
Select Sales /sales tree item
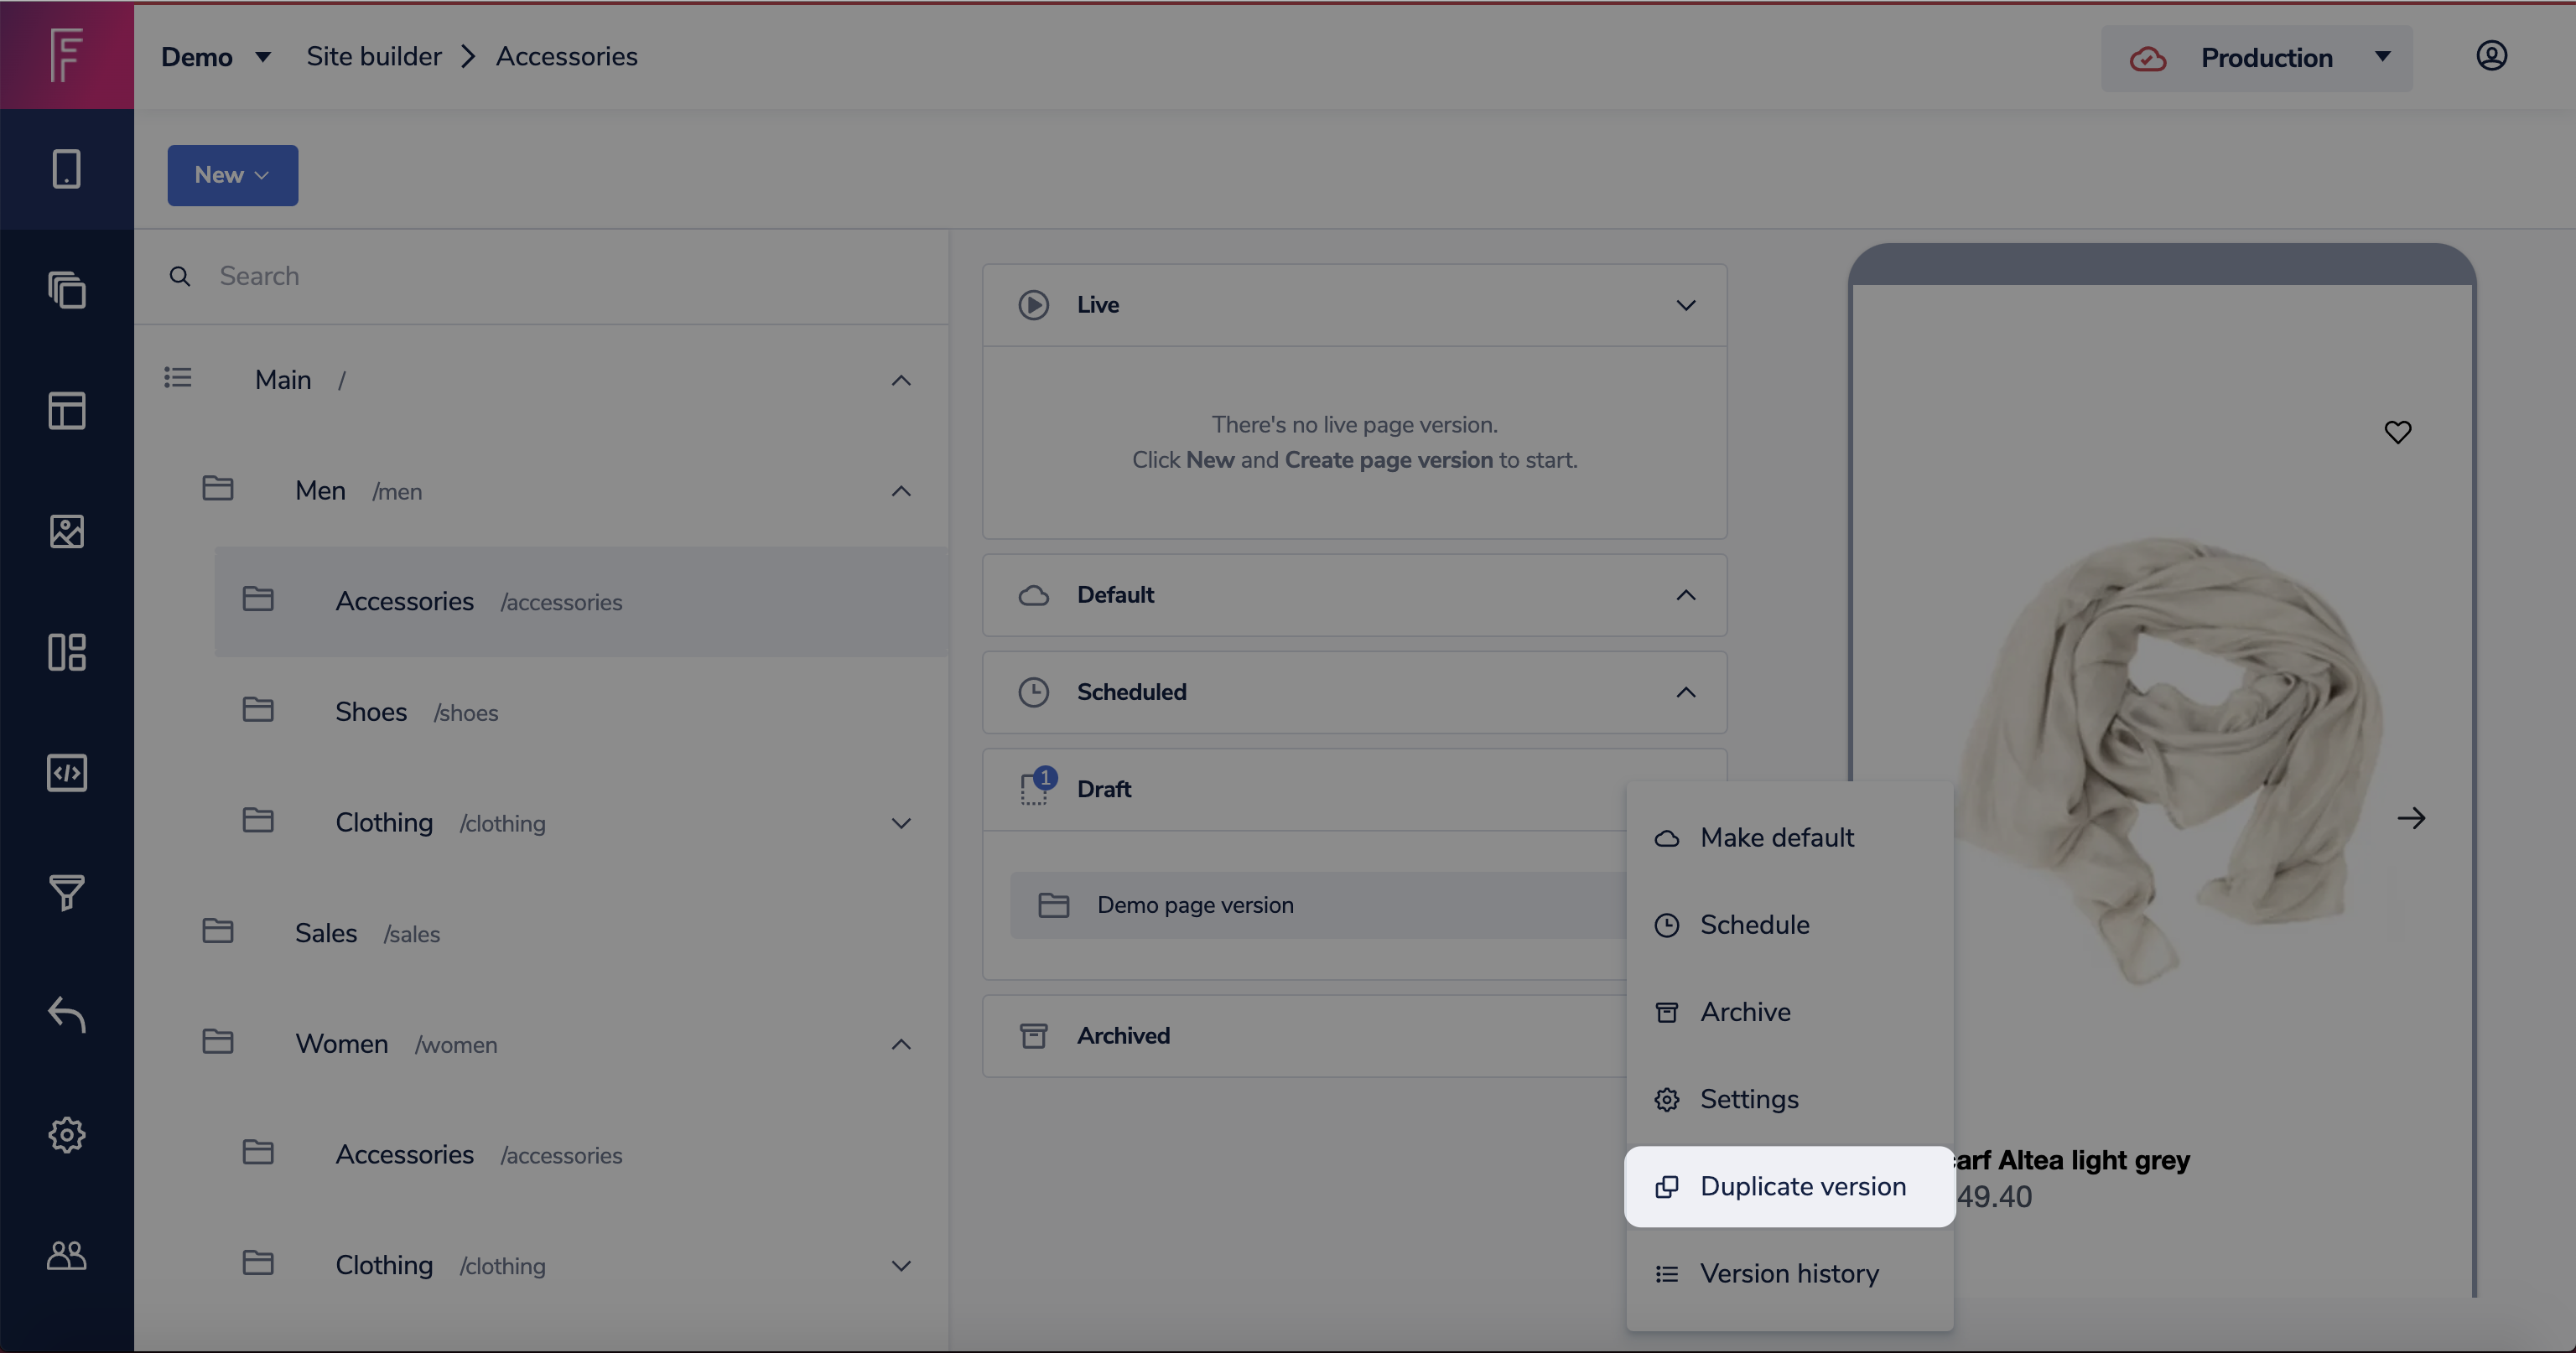pyautogui.click(x=561, y=933)
